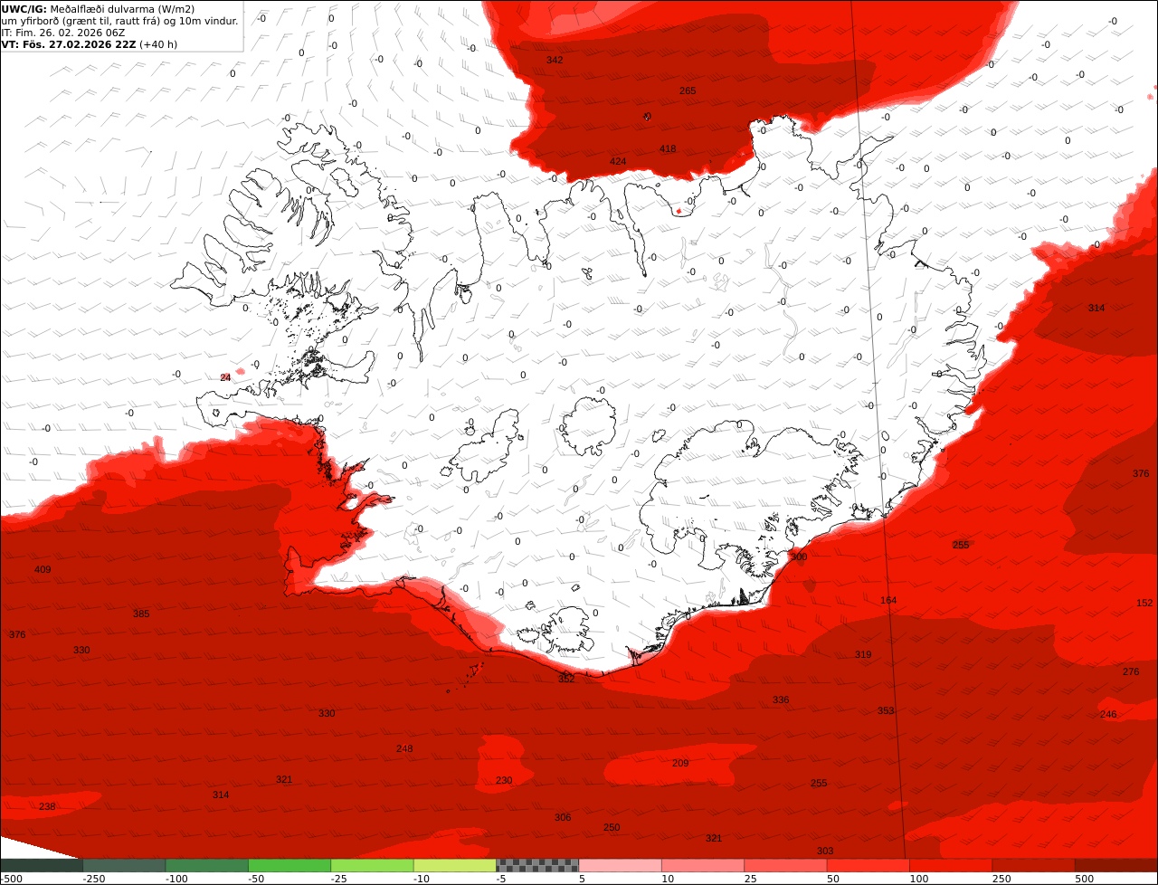Click the map value 353
This screenshot has width=1158, height=885.
coord(886,710)
